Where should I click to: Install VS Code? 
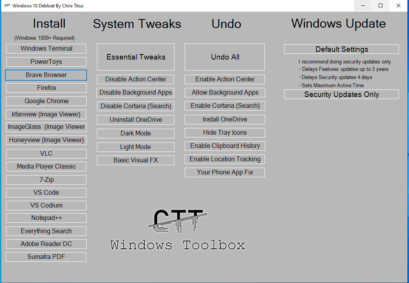click(x=46, y=193)
